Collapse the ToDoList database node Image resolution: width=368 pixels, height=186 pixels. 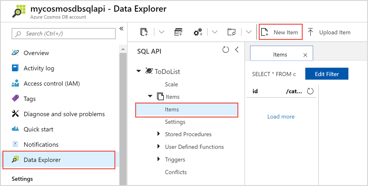(x=139, y=71)
